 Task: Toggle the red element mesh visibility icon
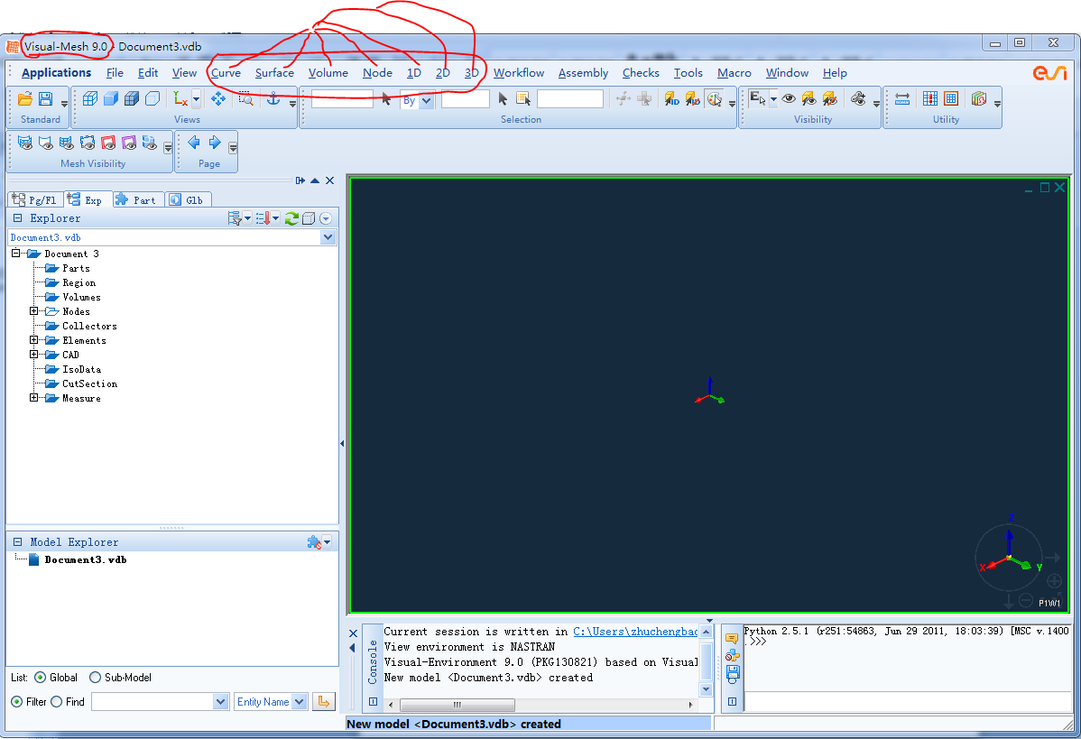pyautogui.click(x=108, y=143)
